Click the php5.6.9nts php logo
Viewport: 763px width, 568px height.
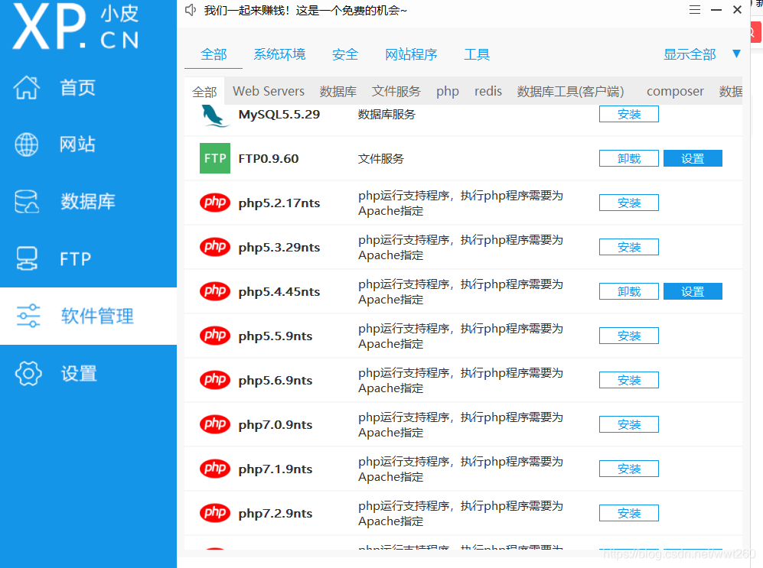coord(215,380)
